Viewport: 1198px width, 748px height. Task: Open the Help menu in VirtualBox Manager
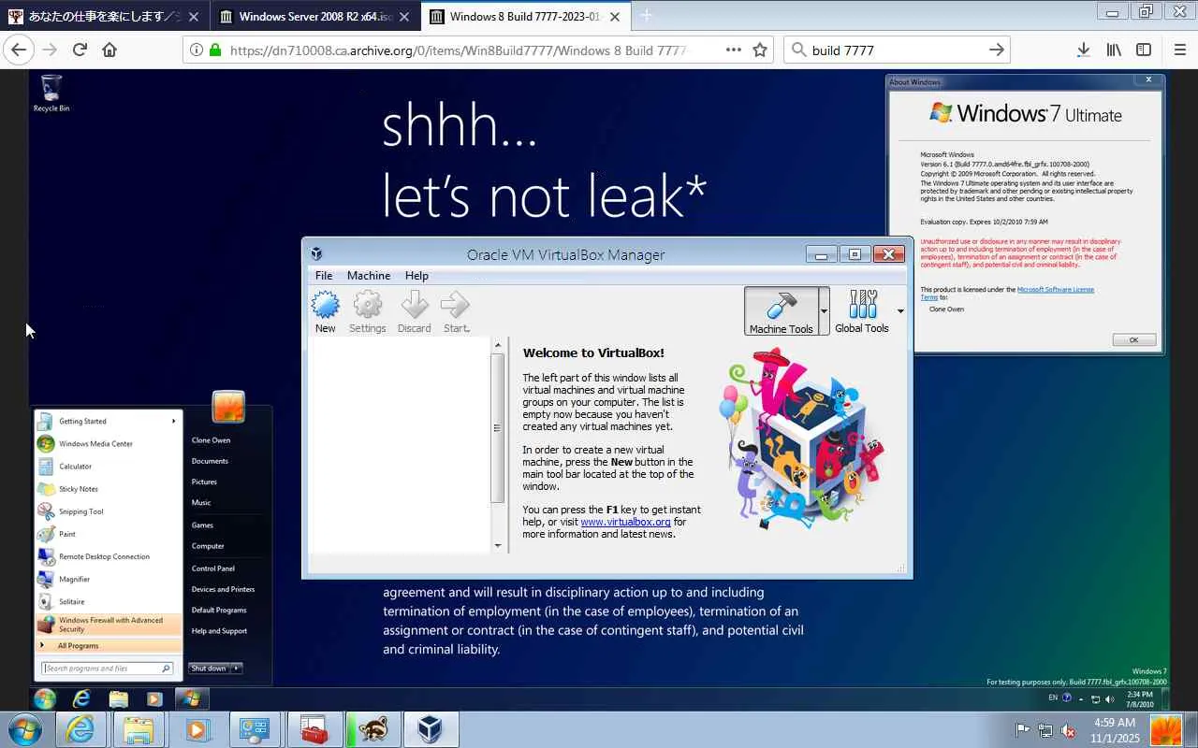point(416,276)
